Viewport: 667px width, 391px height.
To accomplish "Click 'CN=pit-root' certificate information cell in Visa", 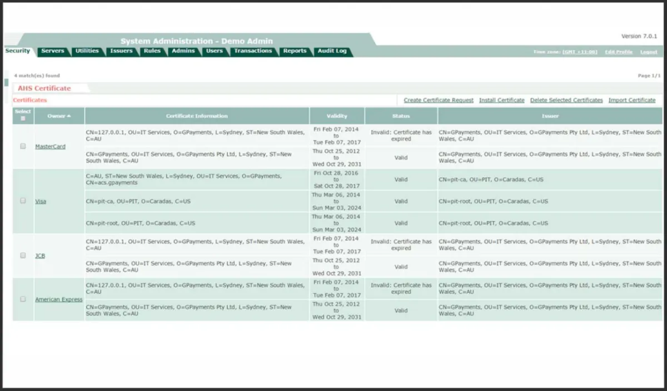I will coord(197,223).
